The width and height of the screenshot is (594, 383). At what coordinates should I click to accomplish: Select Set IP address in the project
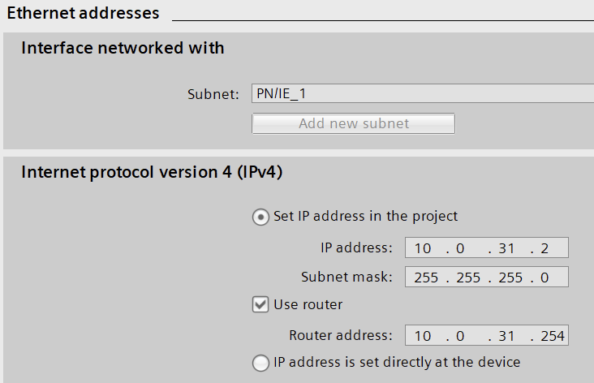[x=260, y=217]
